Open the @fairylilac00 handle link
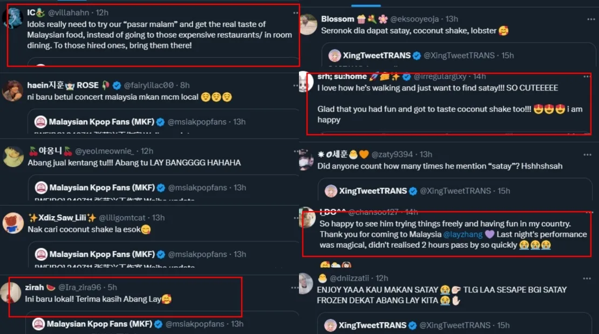This screenshot has height=334, width=599. (149, 85)
